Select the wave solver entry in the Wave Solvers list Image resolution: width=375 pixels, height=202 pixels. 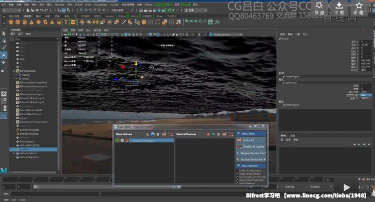point(150,141)
